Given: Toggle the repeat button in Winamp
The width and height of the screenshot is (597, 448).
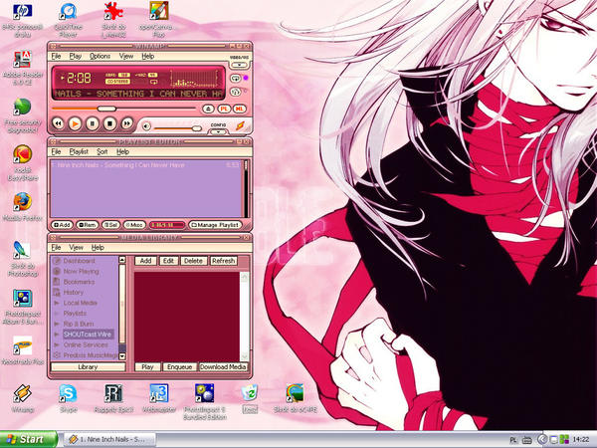Looking at the screenshot, I should [236, 79].
